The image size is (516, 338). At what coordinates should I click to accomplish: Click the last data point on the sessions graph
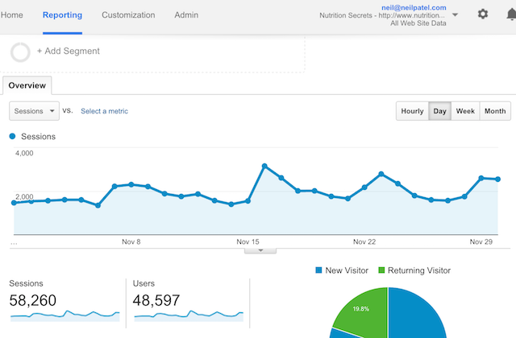pyautogui.click(x=498, y=179)
